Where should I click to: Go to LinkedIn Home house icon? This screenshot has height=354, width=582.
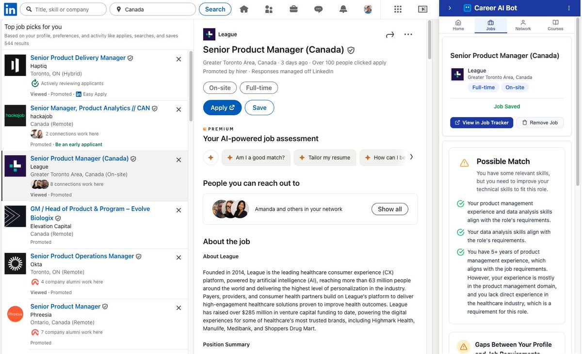tap(244, 9)
